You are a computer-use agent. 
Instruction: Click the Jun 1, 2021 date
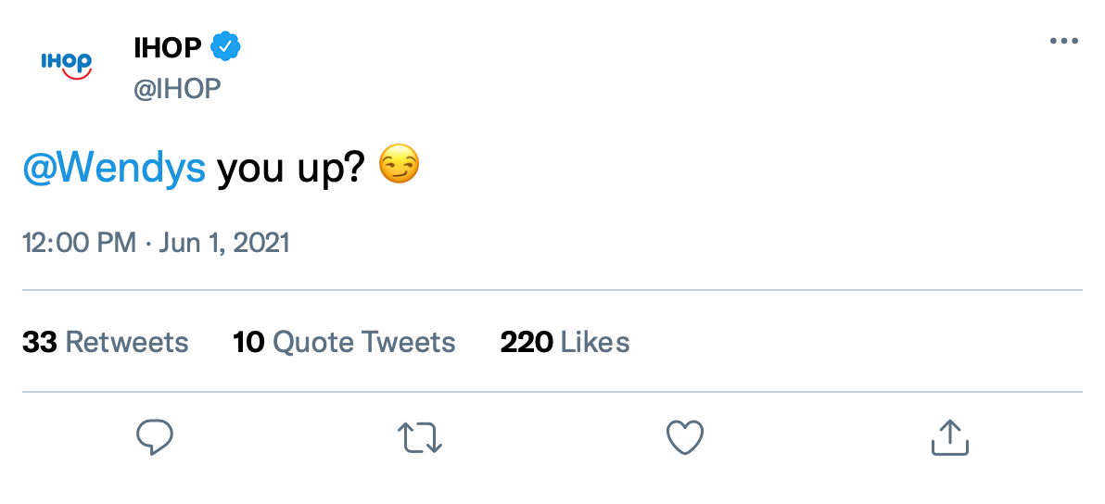tap(224, 243)
